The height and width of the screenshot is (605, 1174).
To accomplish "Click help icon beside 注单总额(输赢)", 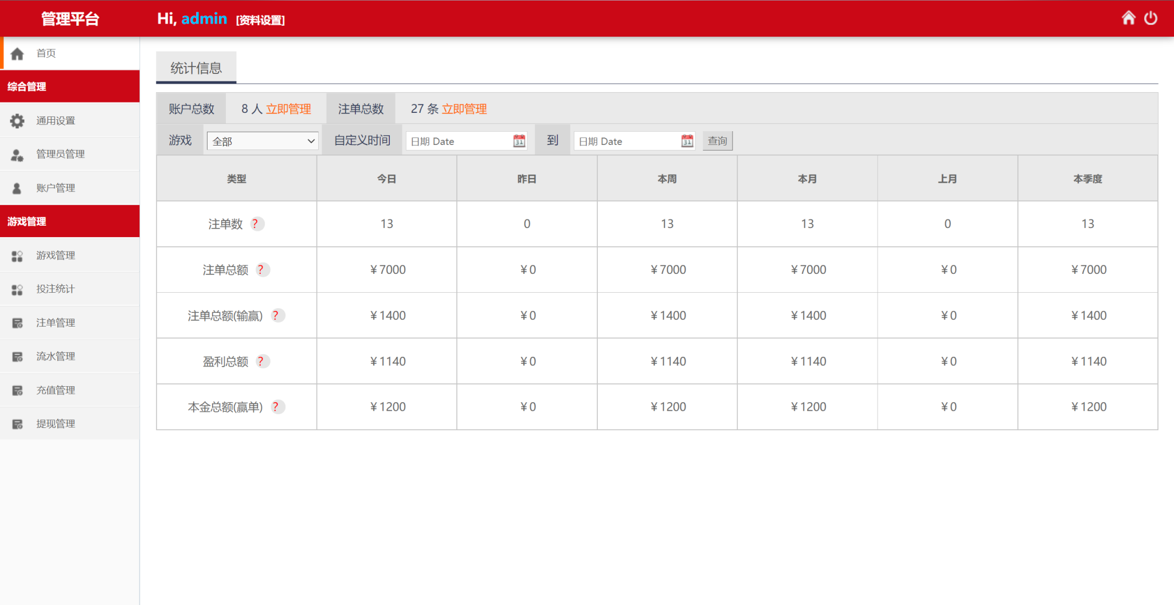I will [276, 316].
